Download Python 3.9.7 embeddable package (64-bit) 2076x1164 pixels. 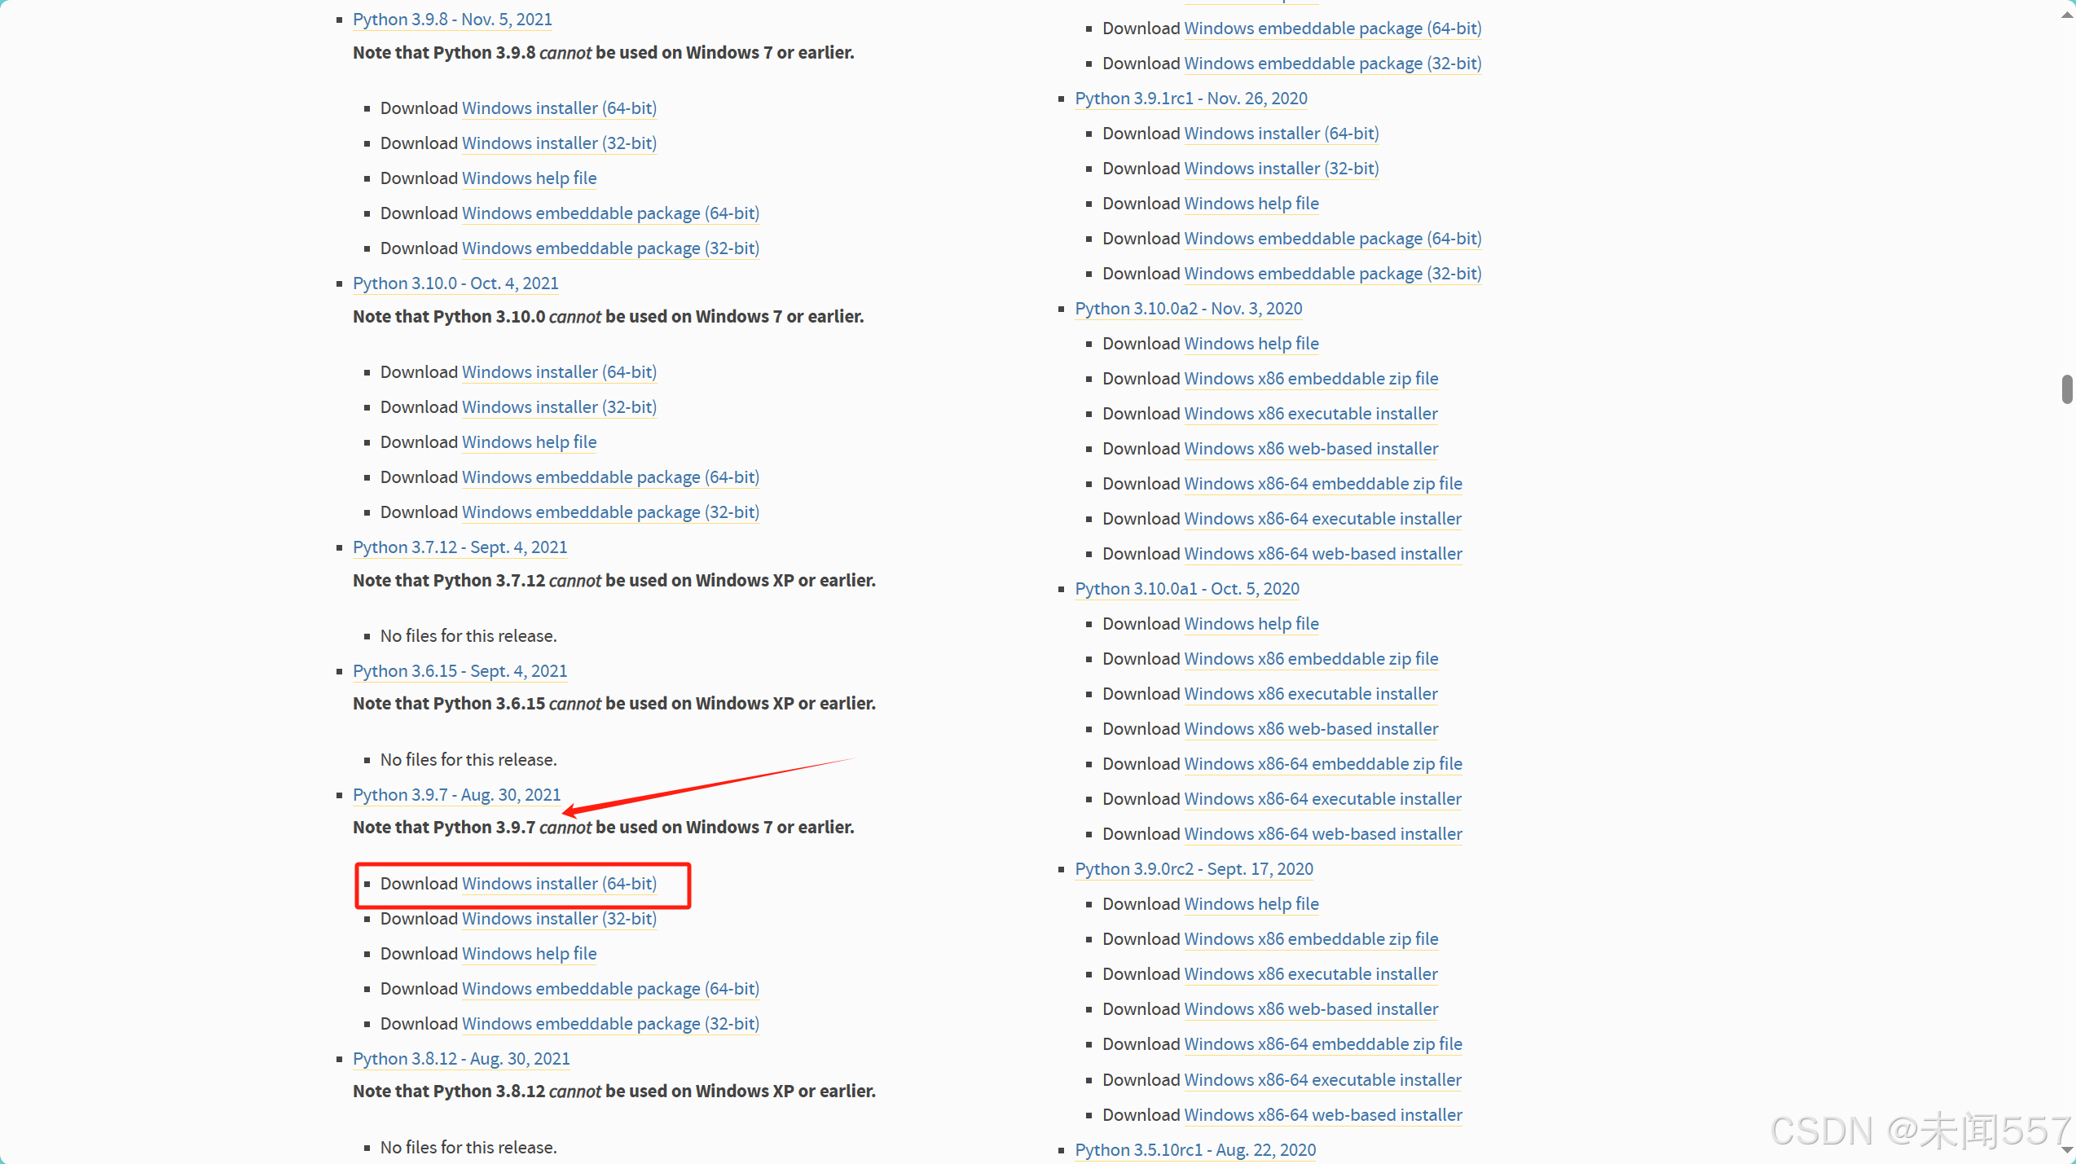click(610, 989)
